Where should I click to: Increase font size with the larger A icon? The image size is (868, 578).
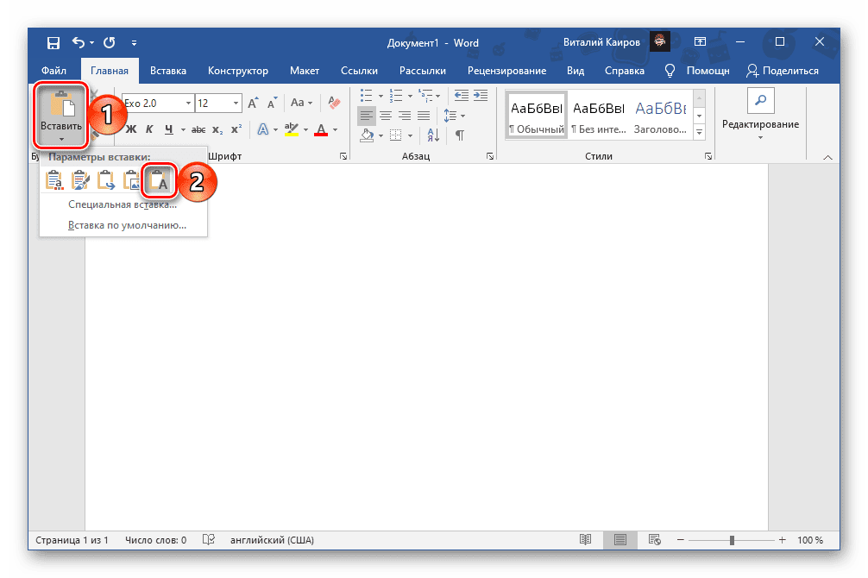[x=253, y=103]
